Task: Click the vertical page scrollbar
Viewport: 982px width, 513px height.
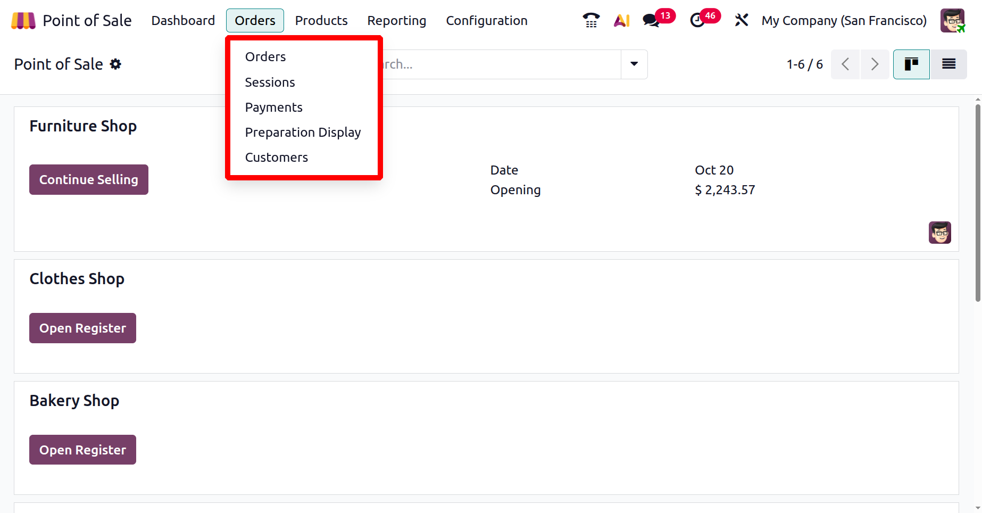Action: pos(978,202)
